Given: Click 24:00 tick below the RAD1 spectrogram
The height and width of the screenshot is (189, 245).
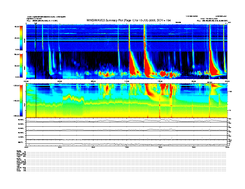Looking at the screenshot, I should [x=227, y=81].
